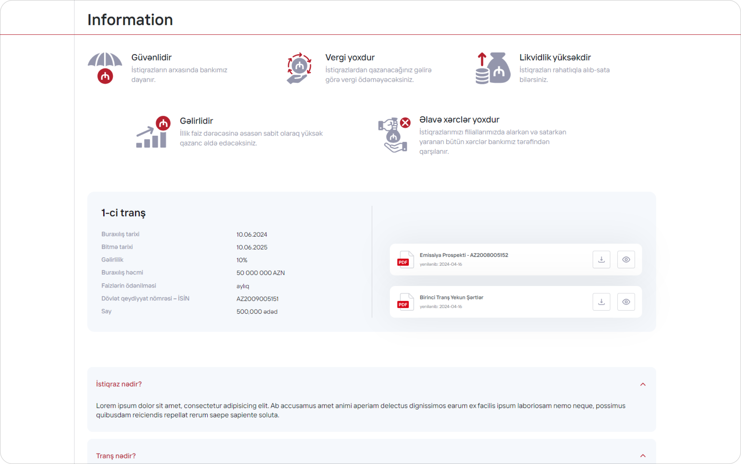The height and width of the screenshot is (464, 741).
Task: Click the İstiqraz nədir? question title
Action: [x=119, y=384]
